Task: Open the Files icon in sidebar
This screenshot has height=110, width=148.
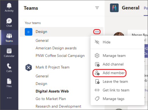Action: click(9, 81)
